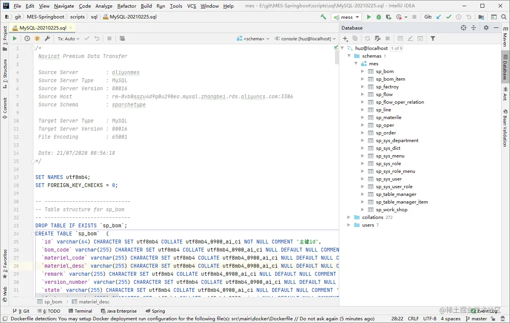Open the Refactor menu

(x=127, y=6)
